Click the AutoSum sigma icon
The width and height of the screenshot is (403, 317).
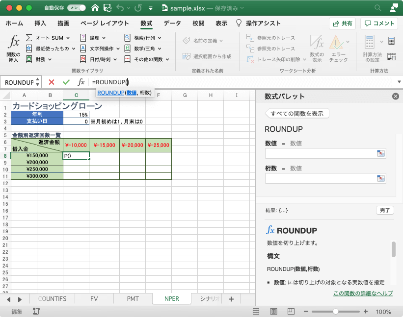[29, 38]
